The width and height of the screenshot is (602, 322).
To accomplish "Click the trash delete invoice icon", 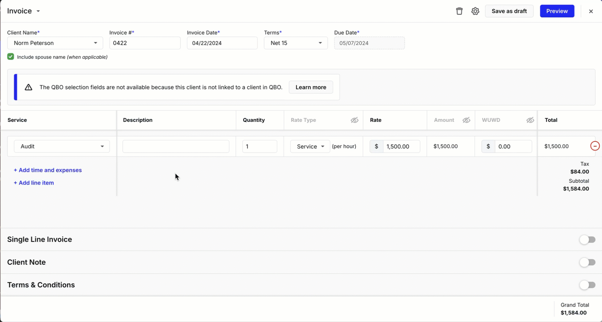I will click(459, 11).
